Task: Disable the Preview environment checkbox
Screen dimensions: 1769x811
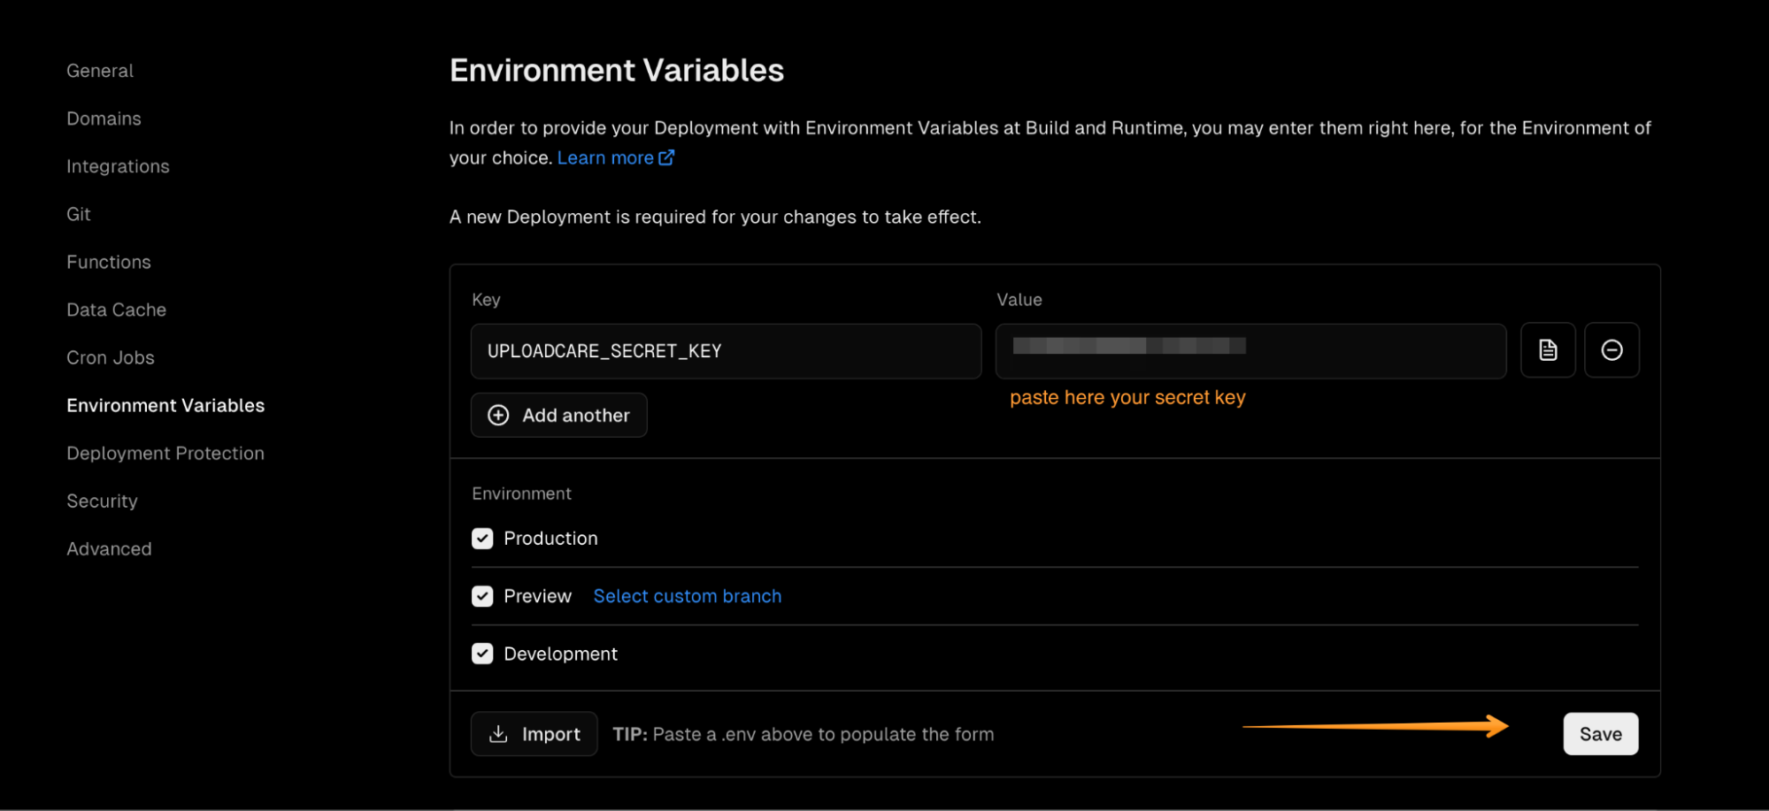Action: 482,596
